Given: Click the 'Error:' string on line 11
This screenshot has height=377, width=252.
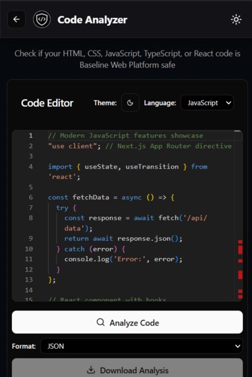Looking at the screenshot, I should (130, 259).
